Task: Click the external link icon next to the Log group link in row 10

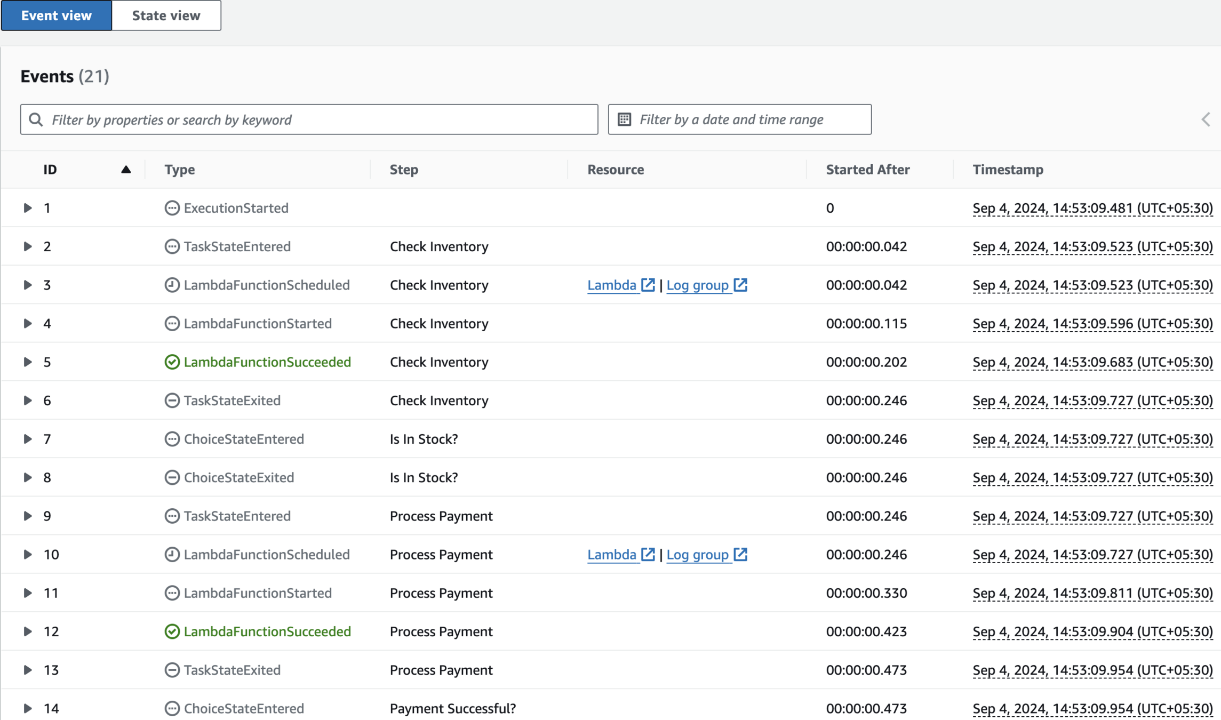Action: tap(740, 554)
